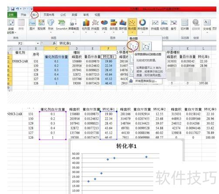Click cell containing 0.0192914
Viewport: 219px width, 194px height.
142,114
